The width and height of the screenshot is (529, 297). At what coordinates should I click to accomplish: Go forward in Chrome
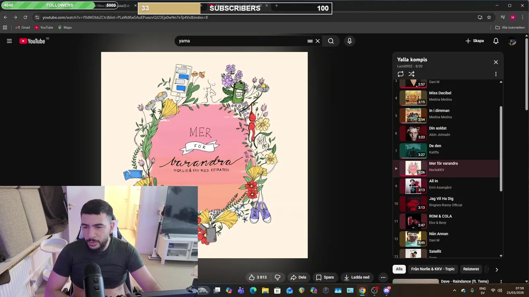point(15,17)
